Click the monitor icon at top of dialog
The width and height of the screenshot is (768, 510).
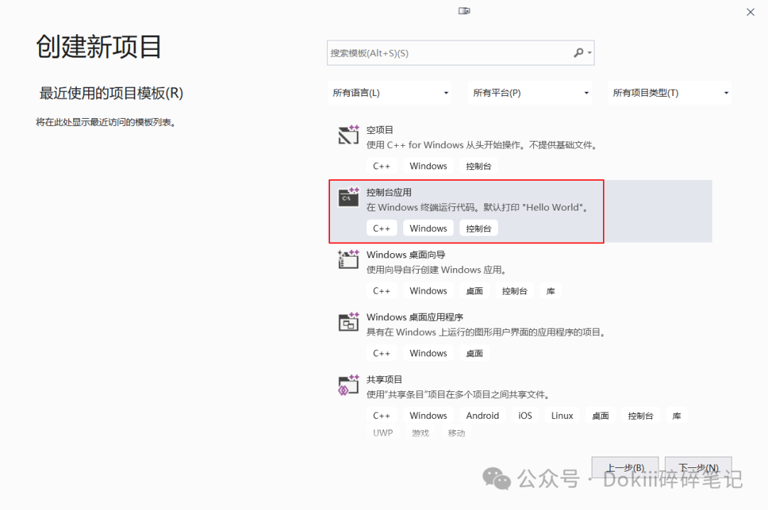[x=464, y=11]
